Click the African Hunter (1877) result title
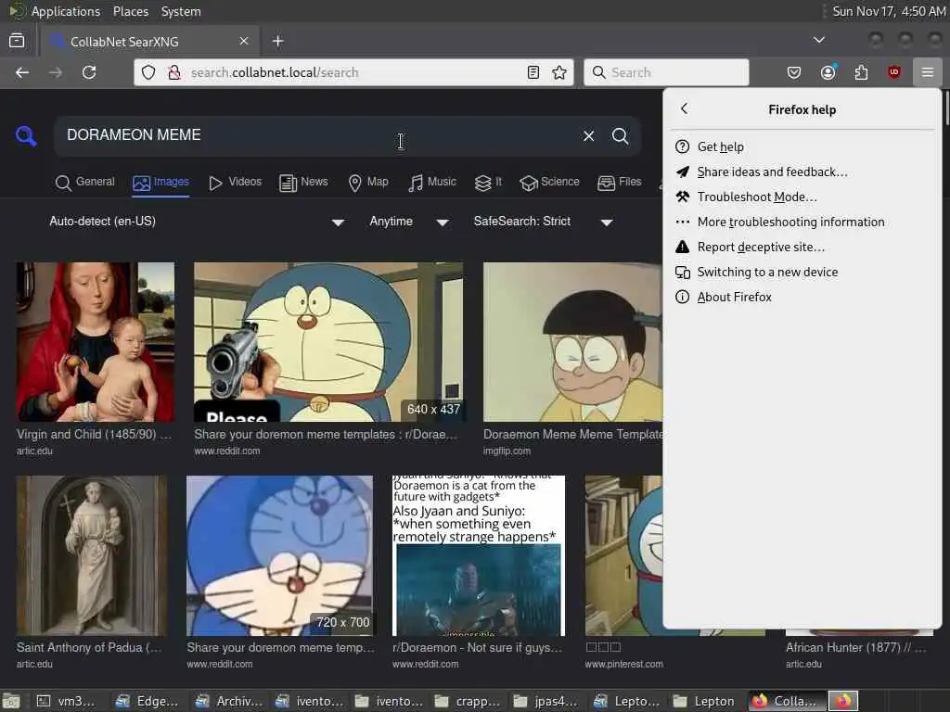This screenshot has width=950, height=712. [855, 648]
